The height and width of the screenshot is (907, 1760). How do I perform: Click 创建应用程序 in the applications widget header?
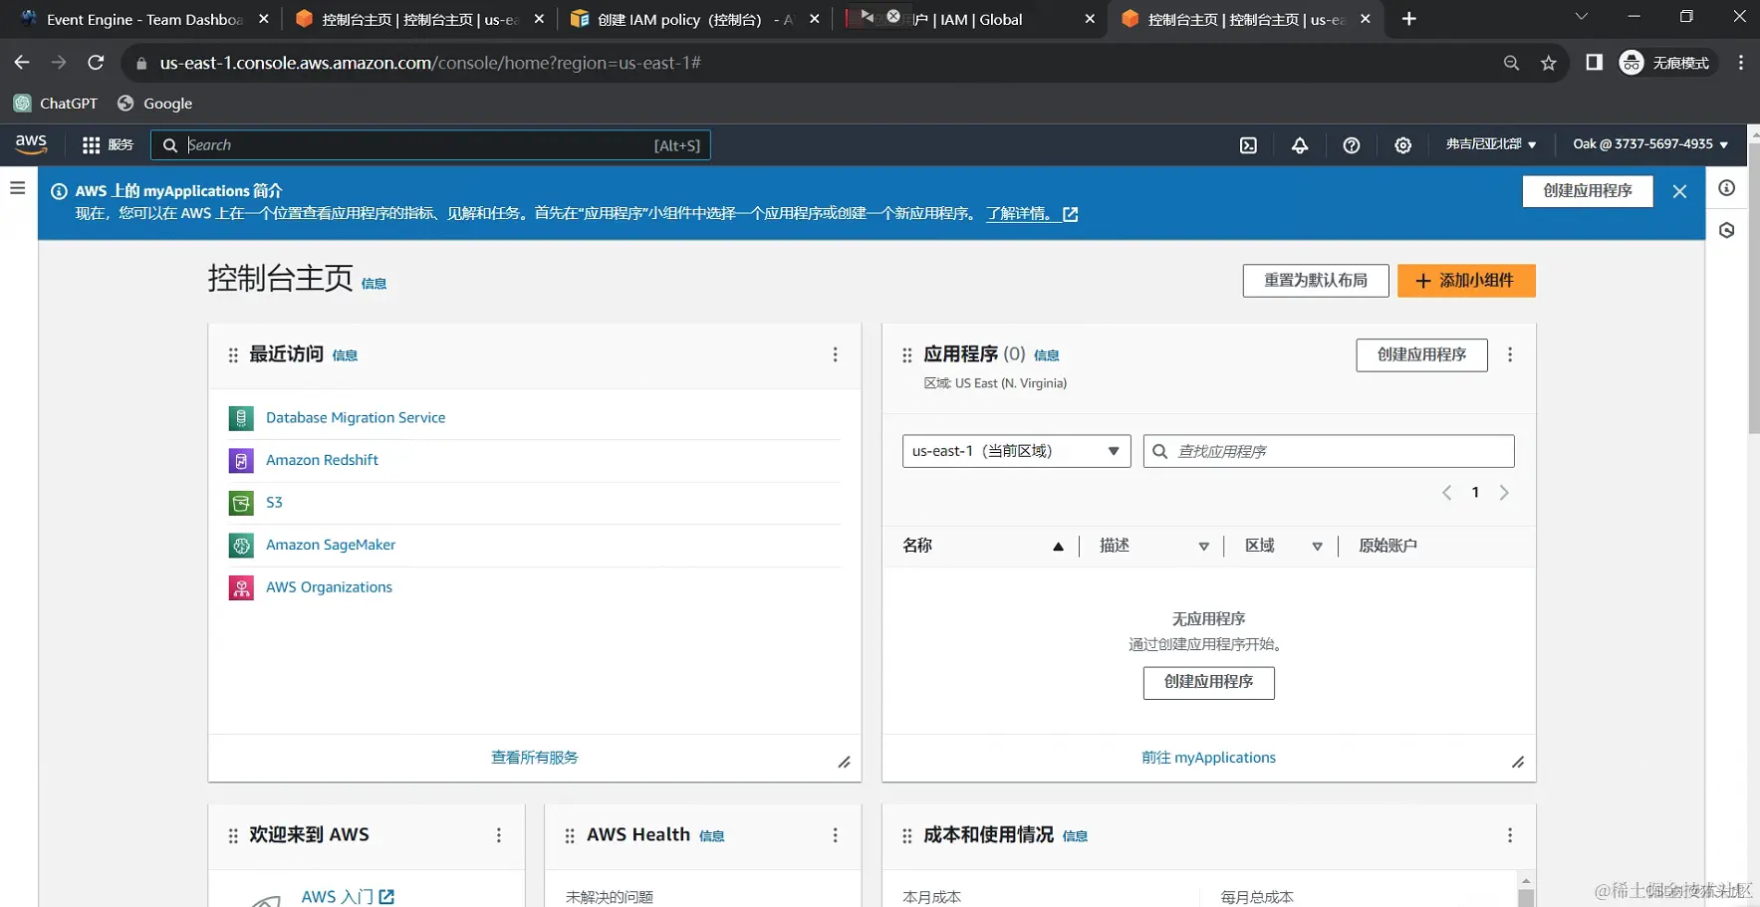pyautogui.click(x=1421, y=355)
